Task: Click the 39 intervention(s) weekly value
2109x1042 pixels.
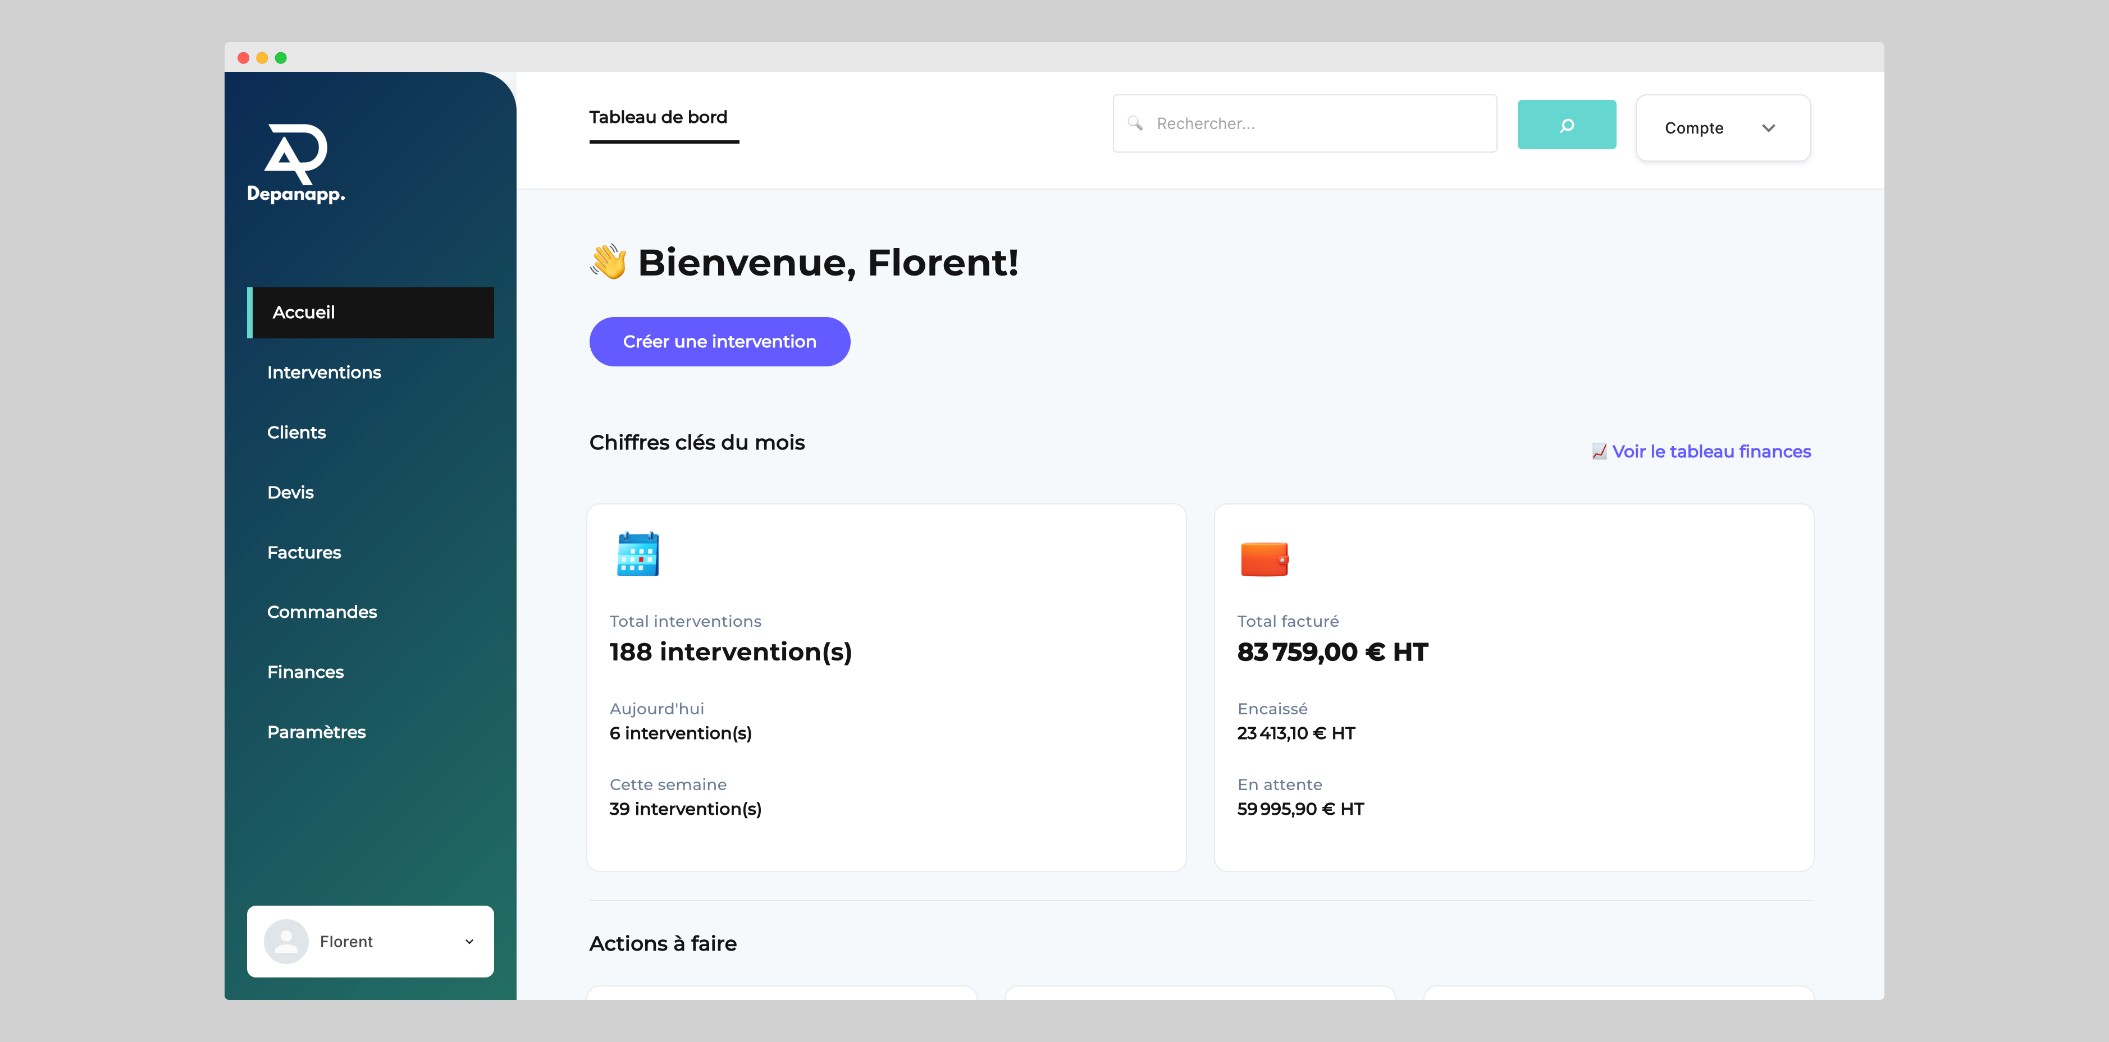Action: pyautogui.click(x=685, y=809)
